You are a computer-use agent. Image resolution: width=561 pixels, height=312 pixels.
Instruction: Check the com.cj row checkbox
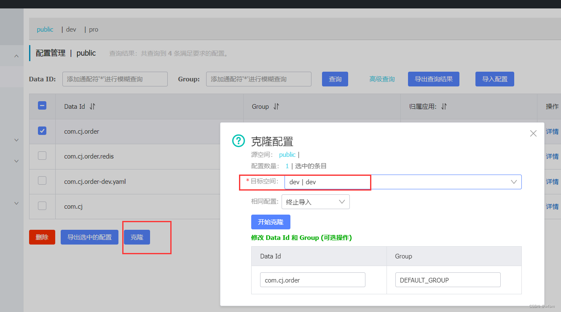point(42,205)
